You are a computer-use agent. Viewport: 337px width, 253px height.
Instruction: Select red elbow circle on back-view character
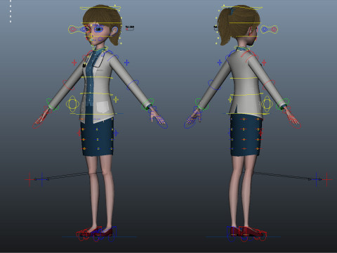point(269,85)
